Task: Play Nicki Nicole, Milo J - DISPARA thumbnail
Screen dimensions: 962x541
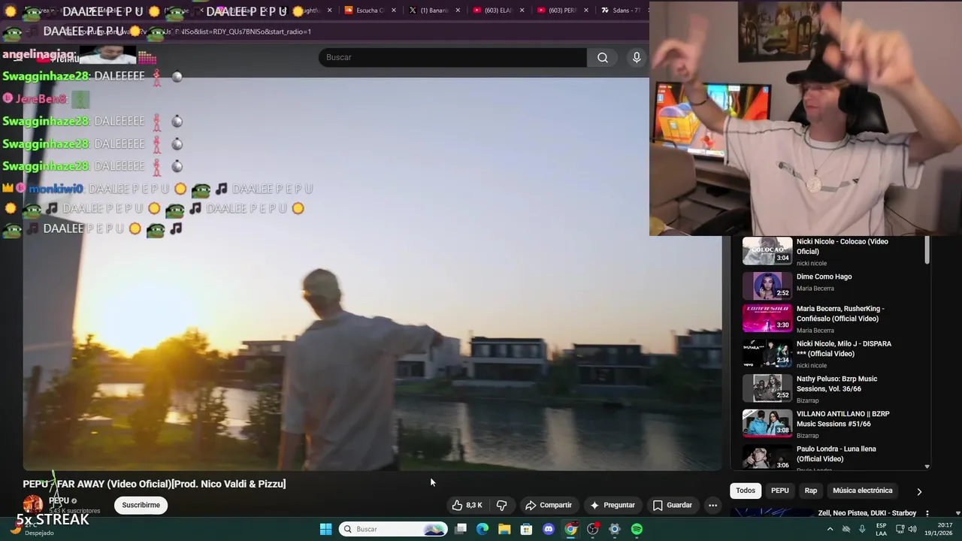Action: point(767,353)
